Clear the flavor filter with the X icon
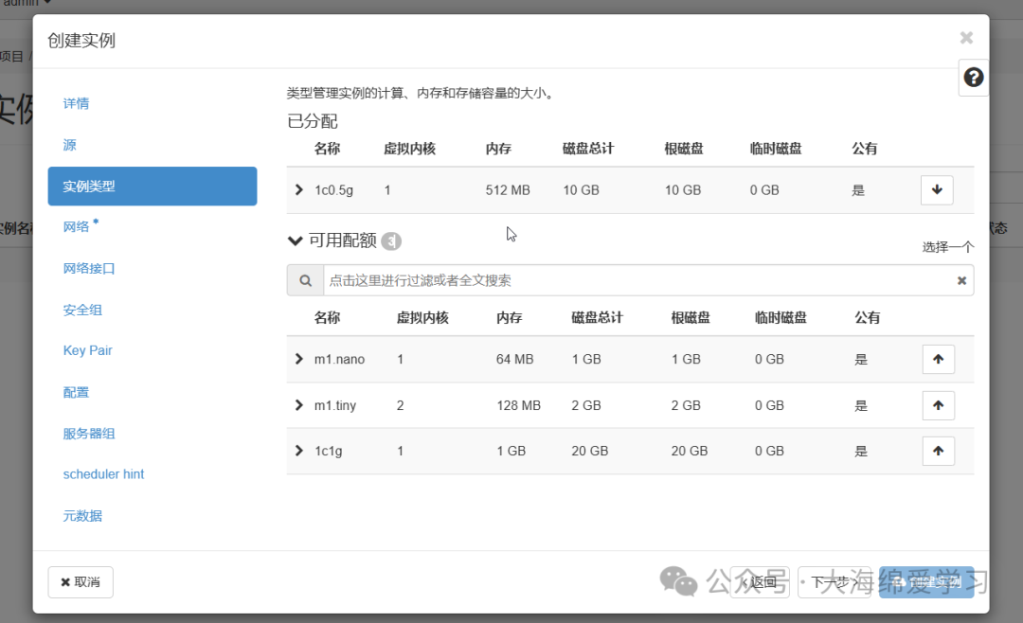1023x623 pixels. point(961,280)
